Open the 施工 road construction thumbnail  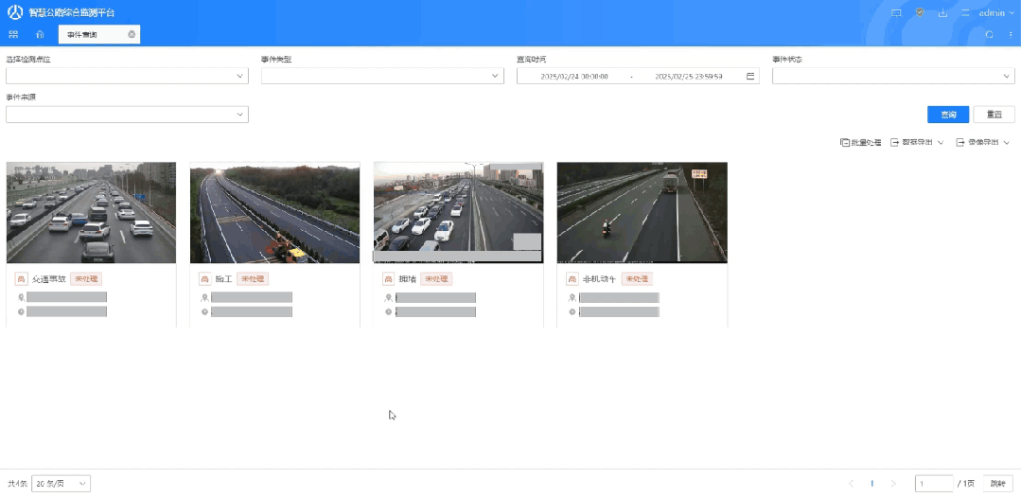click(274, 212)
